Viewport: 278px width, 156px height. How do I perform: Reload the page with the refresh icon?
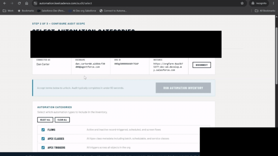point(19,3)
